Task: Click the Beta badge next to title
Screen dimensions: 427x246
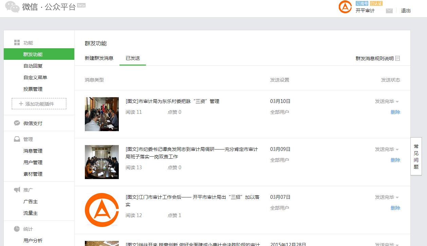Action: click(x=81, y=5)
